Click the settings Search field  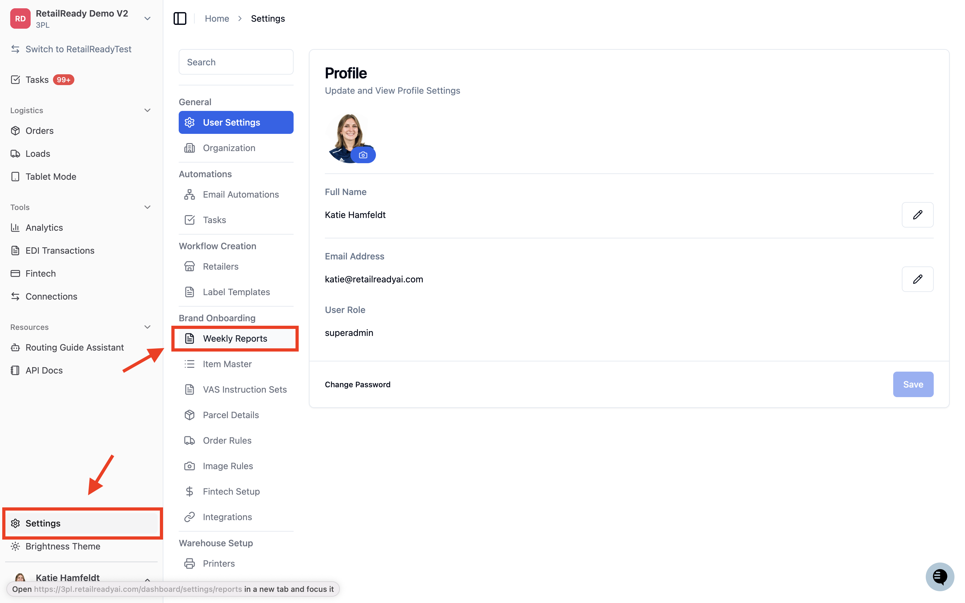point(236,62)
